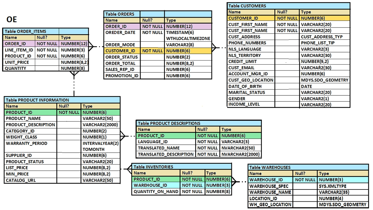Click crow's foot connector right of PRODUCT INFORMATION table
The image size is (373, 210).
pos(124,136)
